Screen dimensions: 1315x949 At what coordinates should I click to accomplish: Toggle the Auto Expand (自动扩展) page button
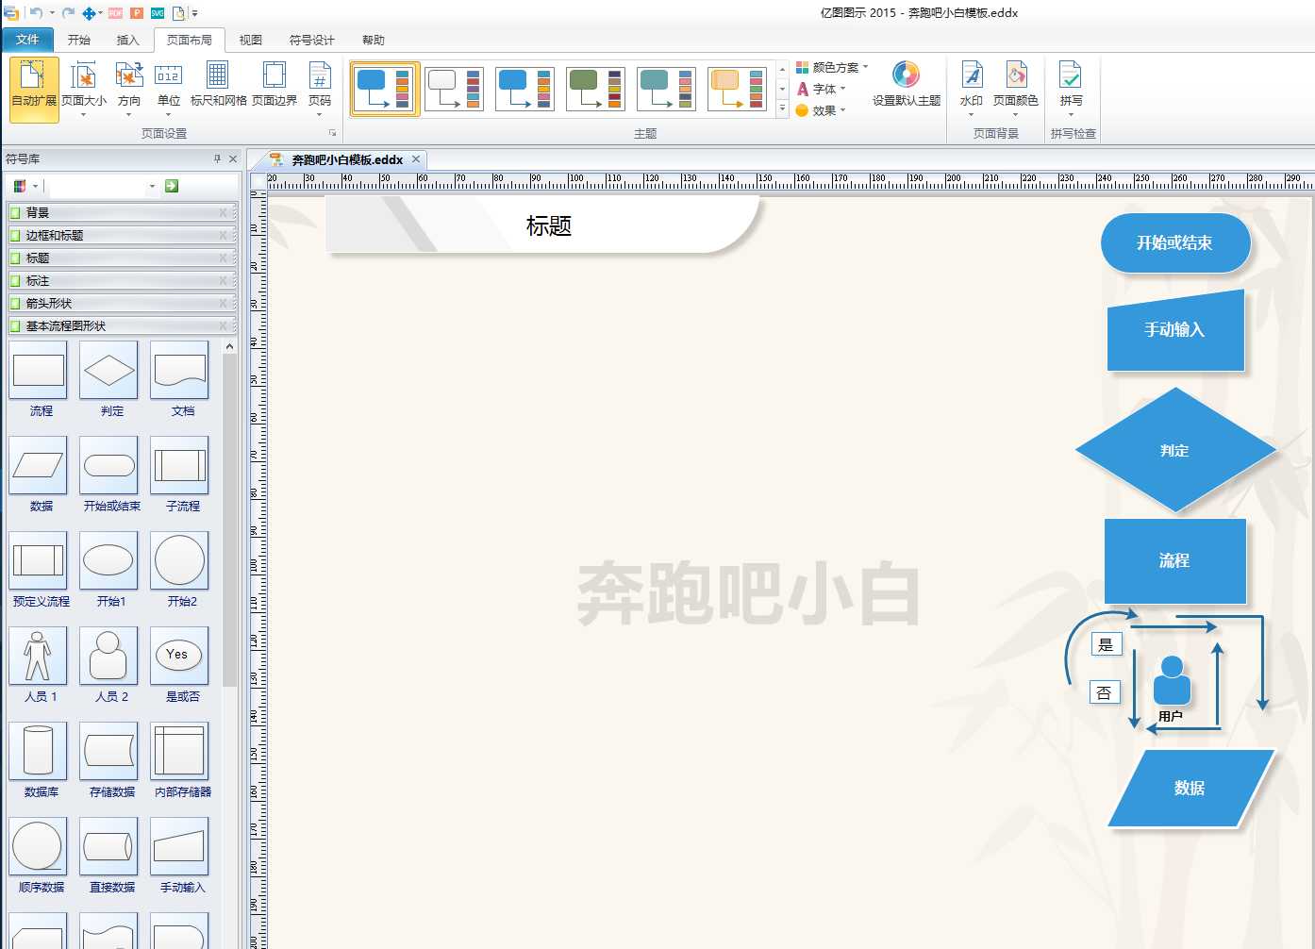[34, 89]
